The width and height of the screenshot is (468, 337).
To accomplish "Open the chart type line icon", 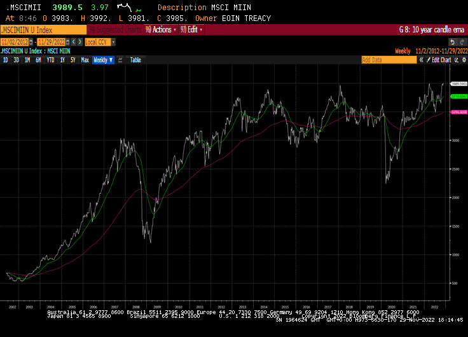I will pos(120,60).
